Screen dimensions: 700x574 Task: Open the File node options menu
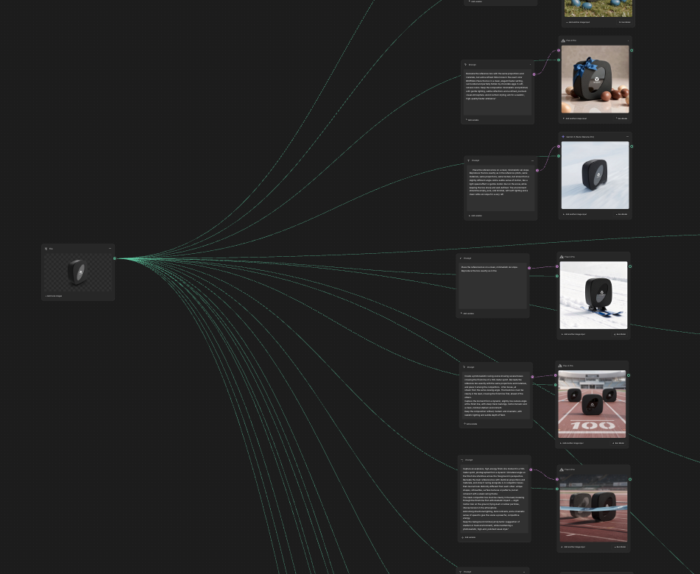(110, 249)
